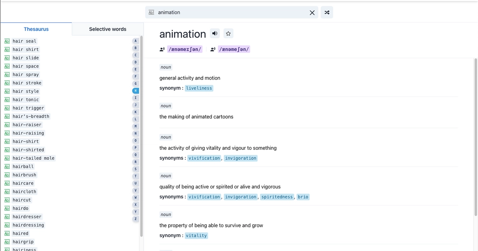478x251 pixels.
Task: Clear the search field using the X icon
Action: 312,12
